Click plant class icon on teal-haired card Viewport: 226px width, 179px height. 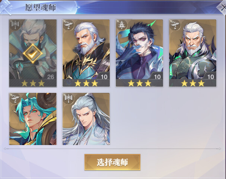(x=15, y=98)
